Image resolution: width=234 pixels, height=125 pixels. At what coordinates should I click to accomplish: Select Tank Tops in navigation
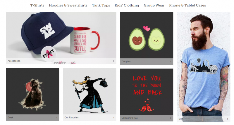(101, 5)
